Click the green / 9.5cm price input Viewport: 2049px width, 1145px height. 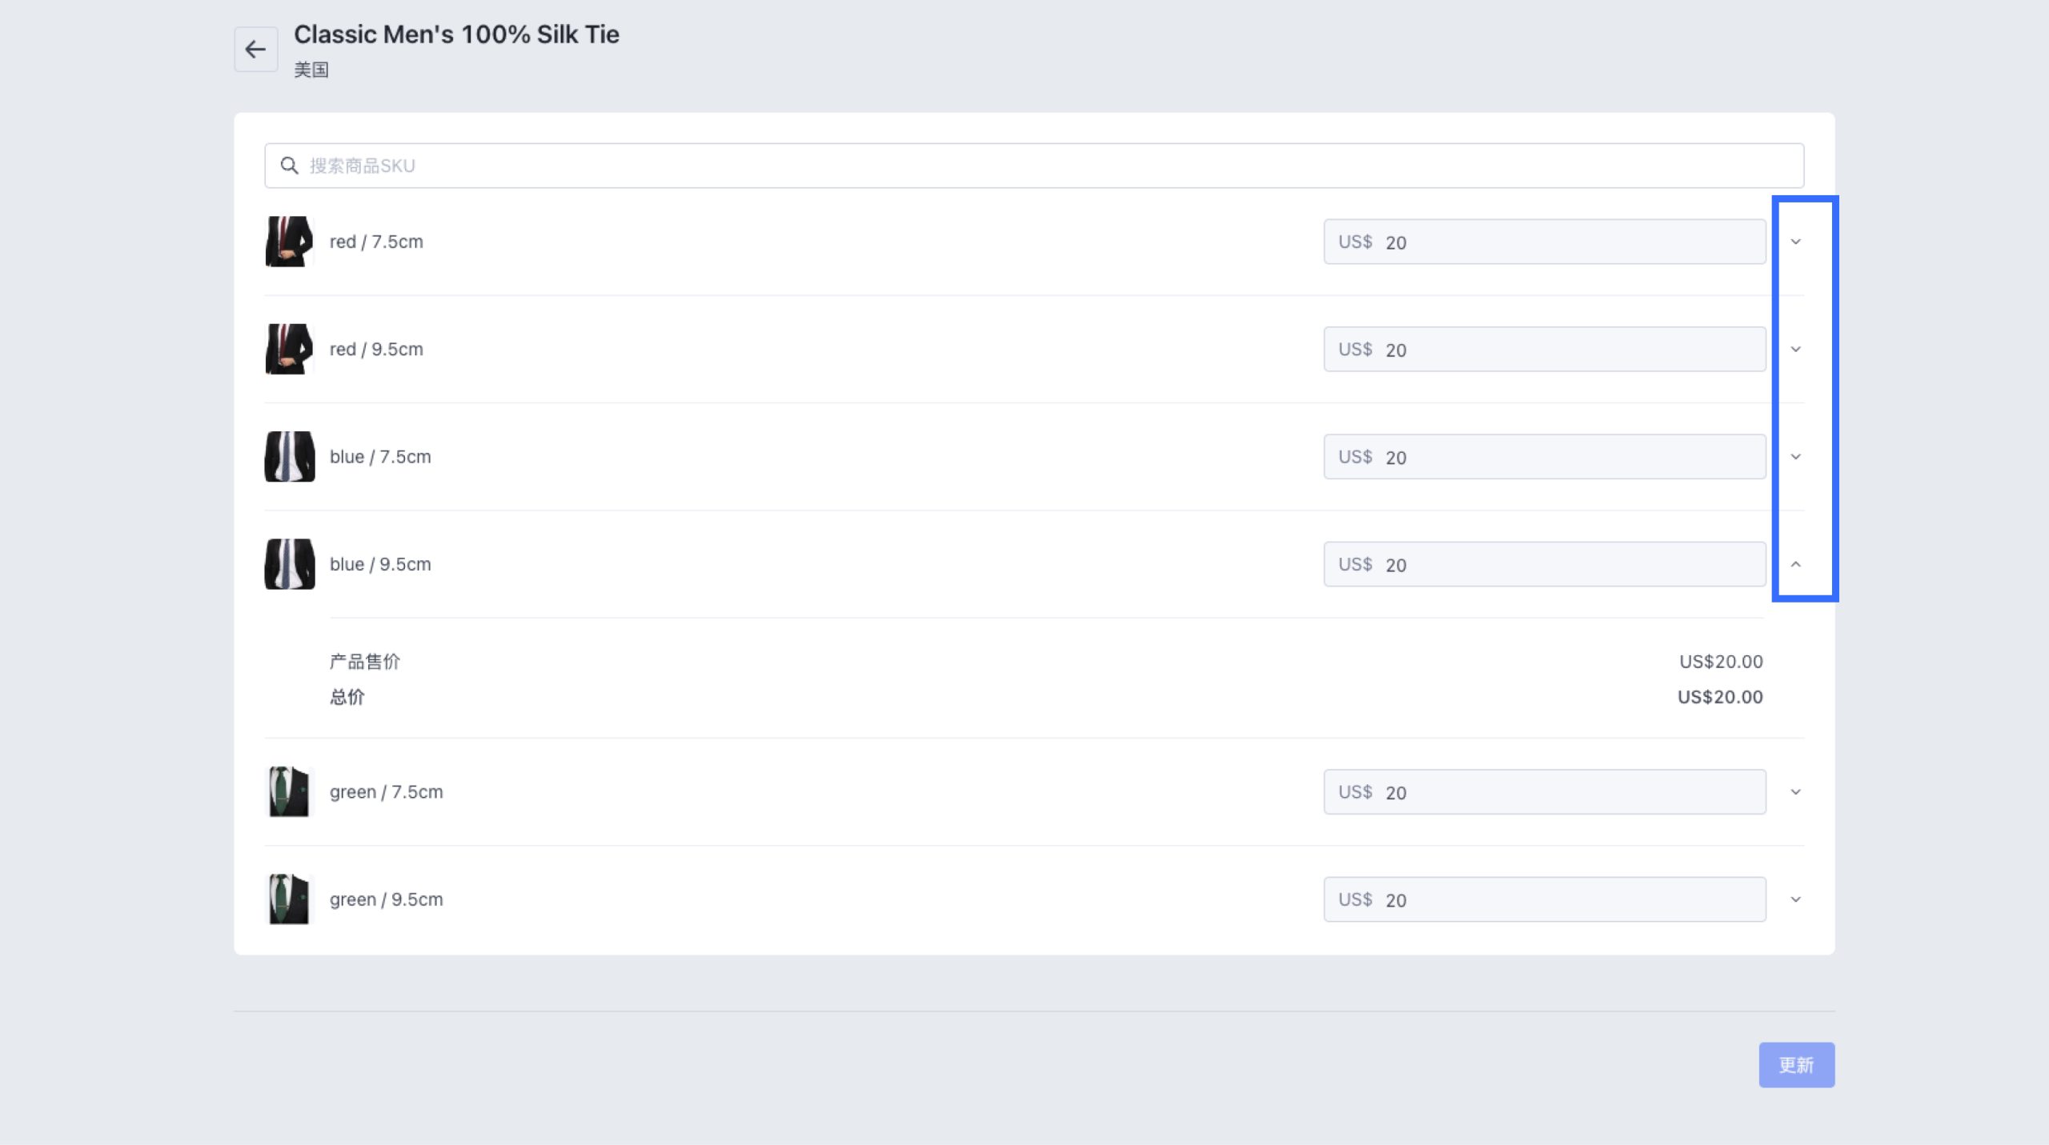[1569, 899]
